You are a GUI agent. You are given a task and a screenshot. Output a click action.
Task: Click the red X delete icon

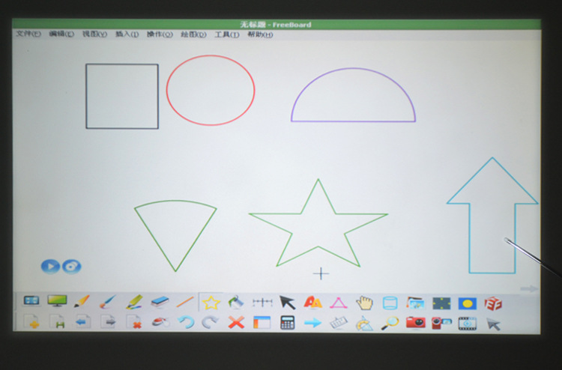(236, 323)
